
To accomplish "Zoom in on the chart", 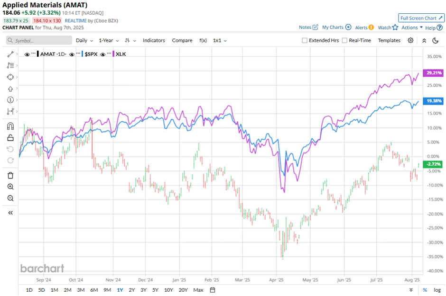I will pyautogui.click(x=10, y=187).
